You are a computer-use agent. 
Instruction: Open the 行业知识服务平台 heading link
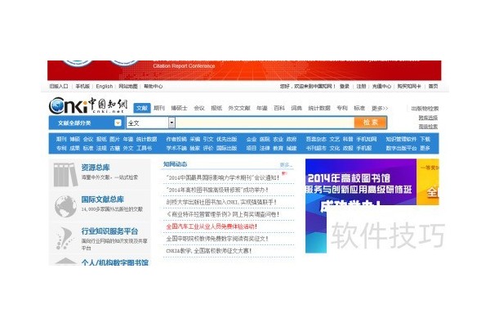[x=109, y=231]
